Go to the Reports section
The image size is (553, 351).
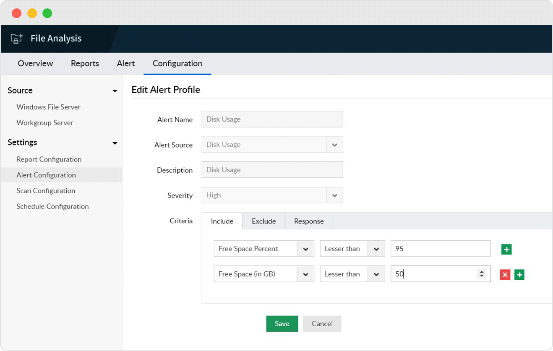pos(85,63)
